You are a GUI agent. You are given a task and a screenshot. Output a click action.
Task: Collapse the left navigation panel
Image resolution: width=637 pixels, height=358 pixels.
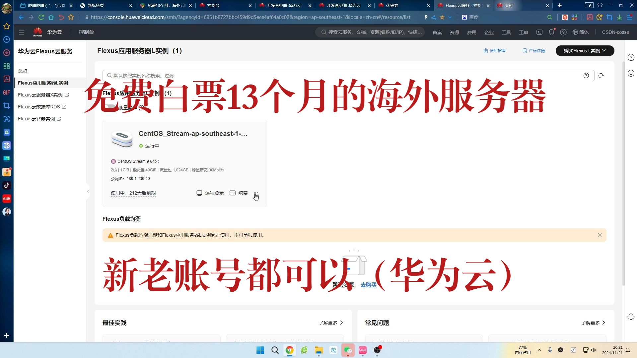88,191
